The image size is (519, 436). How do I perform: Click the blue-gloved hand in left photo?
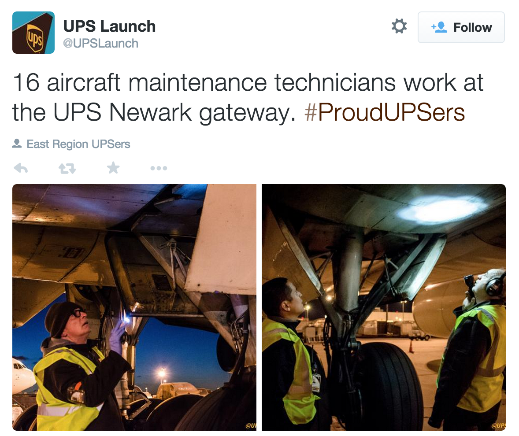tap(117, 336)
